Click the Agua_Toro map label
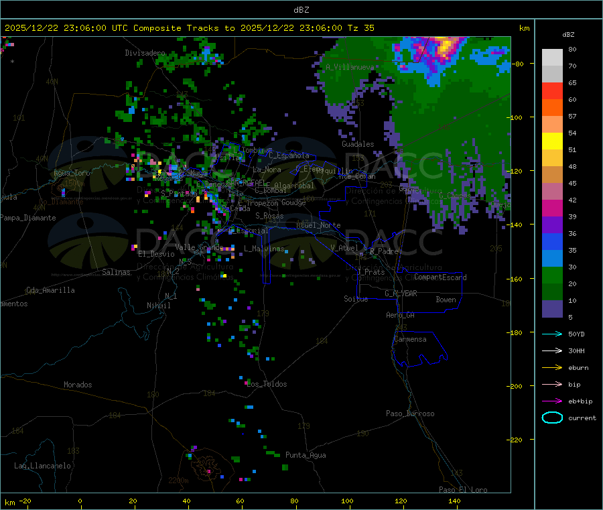This screenshot has height=510, width=603. [72, 173]
